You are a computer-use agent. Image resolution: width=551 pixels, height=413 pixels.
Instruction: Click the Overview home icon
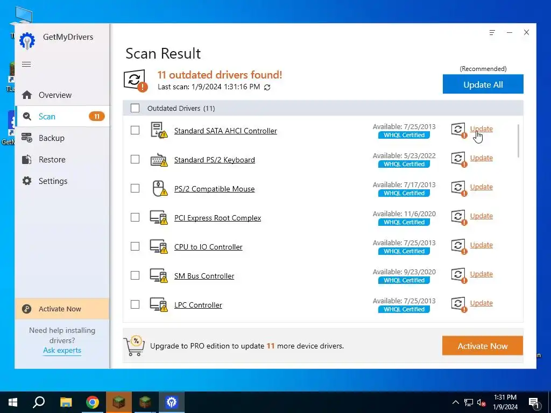pyautogui.click(x=27, y=95)
